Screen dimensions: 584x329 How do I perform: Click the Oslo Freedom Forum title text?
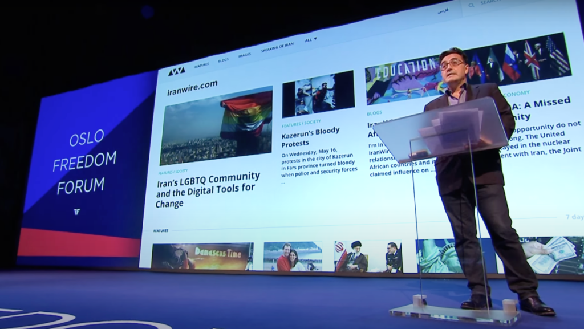(x=84, y=163)
